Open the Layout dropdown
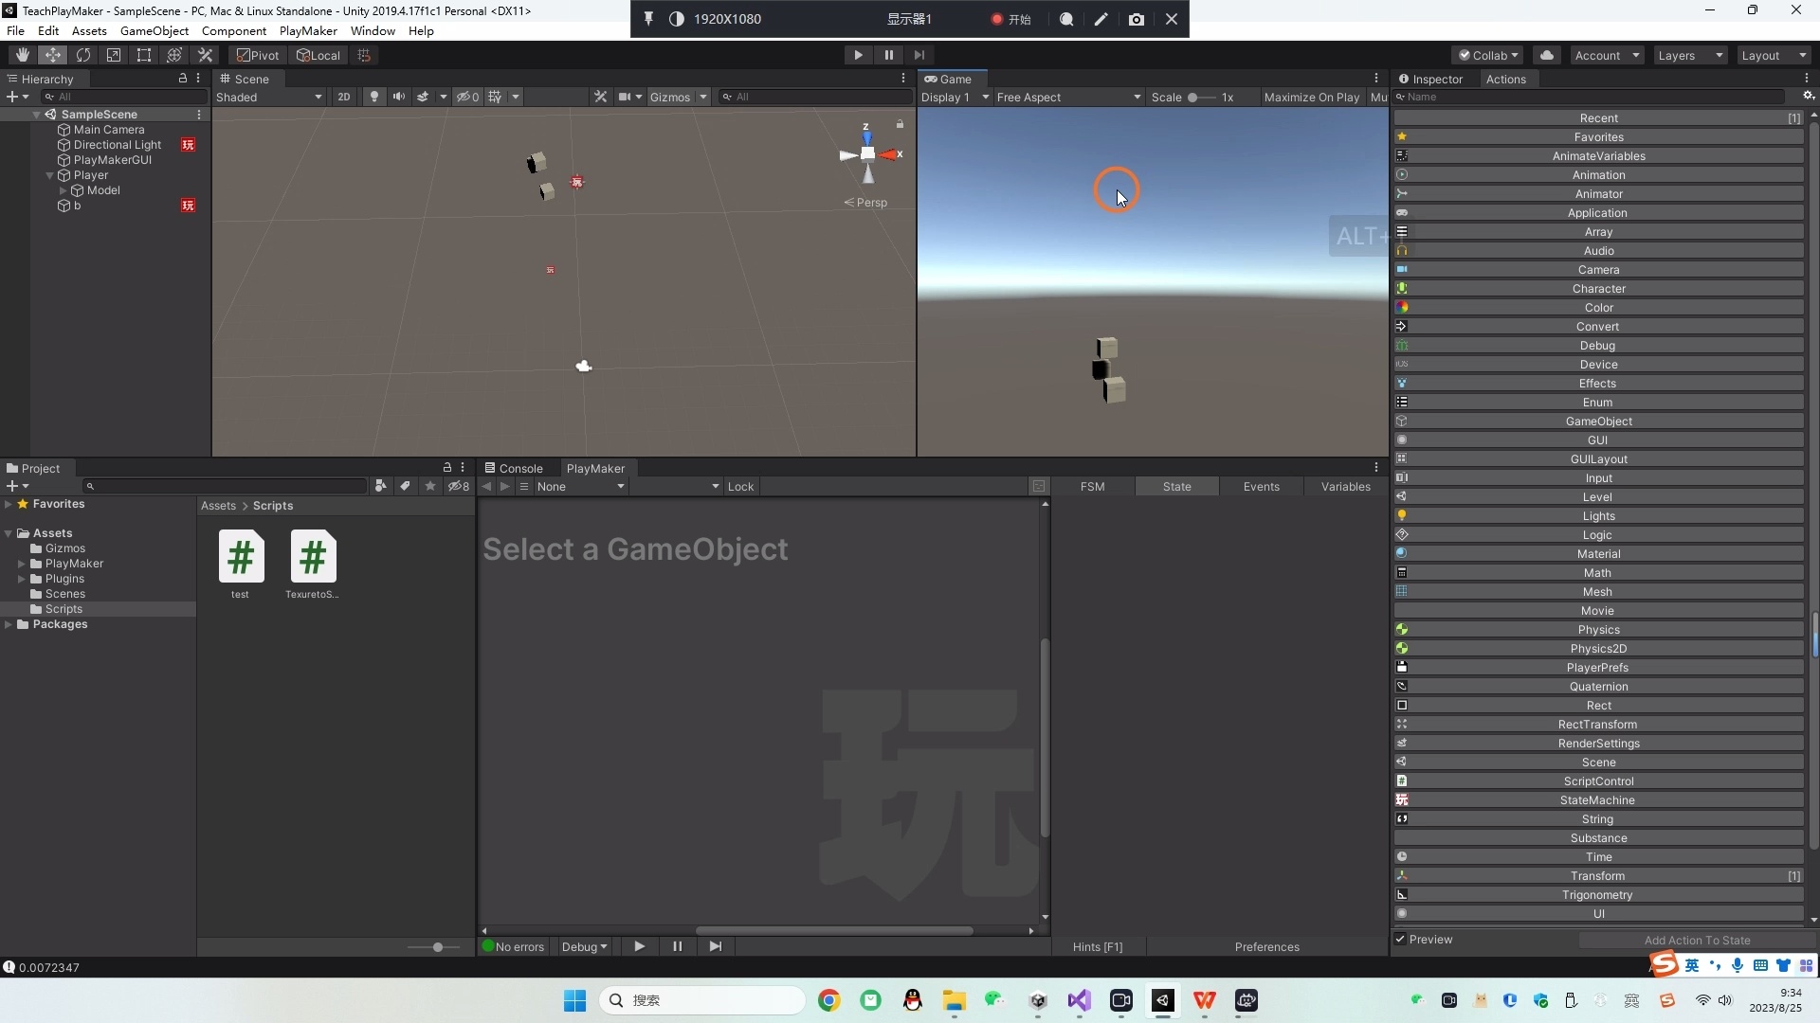1820x1023 pixels. coord(1774,55)
